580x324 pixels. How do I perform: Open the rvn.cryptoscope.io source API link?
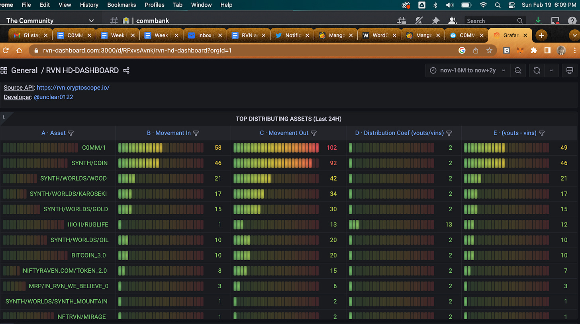pyautogui.click(x=73, y=88)
